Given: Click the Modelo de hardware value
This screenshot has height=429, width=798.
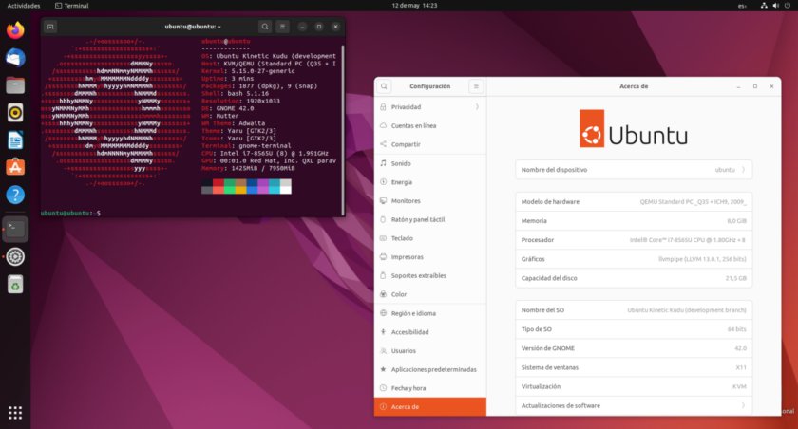Looking at the screenshot, I should [693, 202].
